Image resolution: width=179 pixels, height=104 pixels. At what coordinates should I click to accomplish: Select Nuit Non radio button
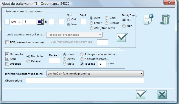click(x=68, y=24)
